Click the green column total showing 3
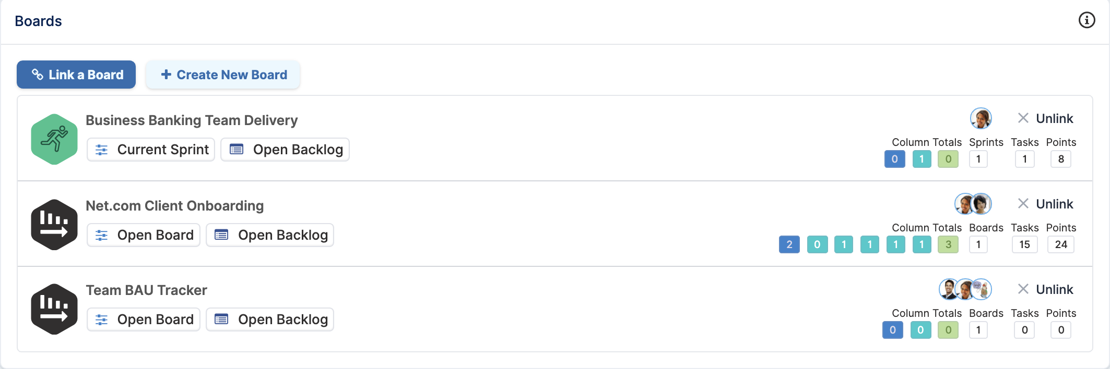The height and width of the screenshot is (369, 1110). [948, 244]
